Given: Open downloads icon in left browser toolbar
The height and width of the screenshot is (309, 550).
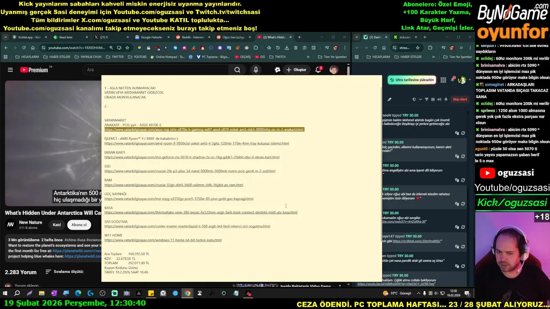Looking at the screenshot, I should [x=287, y=48].
